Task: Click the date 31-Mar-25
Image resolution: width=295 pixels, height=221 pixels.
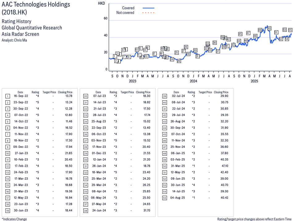Action: (178, 166)
